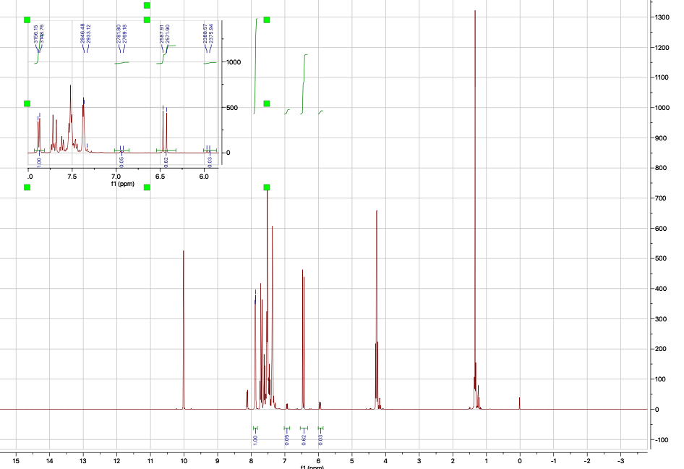Click the green handle below inset bottom-left
The width and height of the screenshot is (684, 469).
tap(27, 187)
